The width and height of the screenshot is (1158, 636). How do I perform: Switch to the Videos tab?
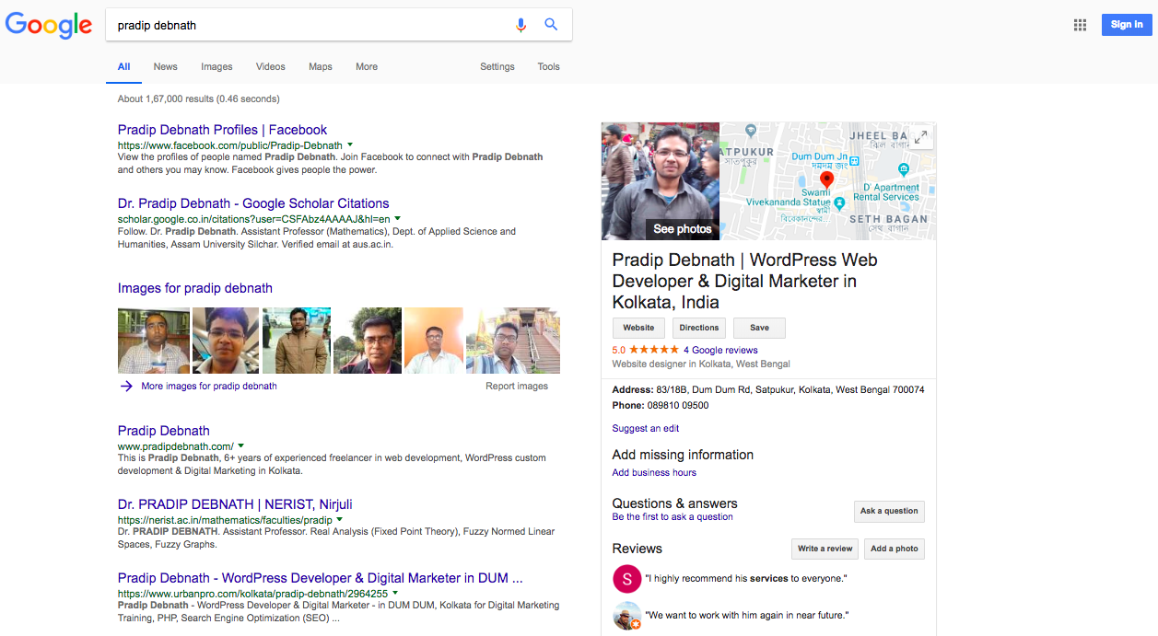click(x=271, y=66)
